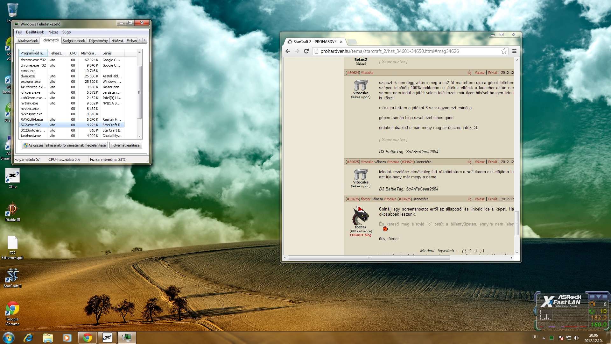Click Chrome's reload page icon
This screenshot has width=611, height=344.
[306, 51]
